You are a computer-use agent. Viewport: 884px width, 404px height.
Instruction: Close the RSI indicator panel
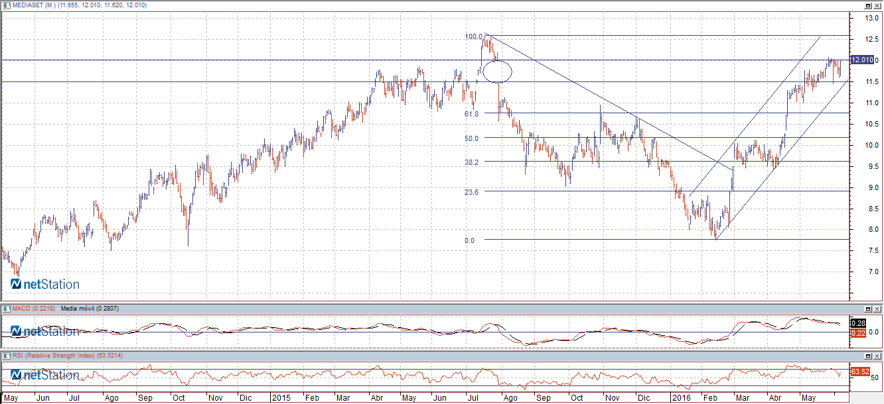click(x=877, y=356)
